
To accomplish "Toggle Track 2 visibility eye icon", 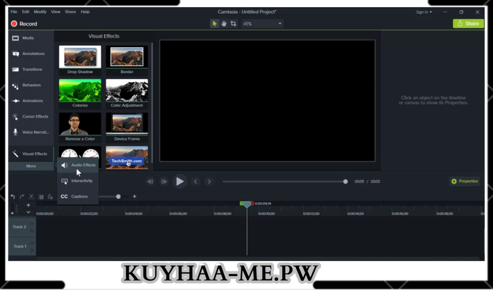I will point(32,224).
